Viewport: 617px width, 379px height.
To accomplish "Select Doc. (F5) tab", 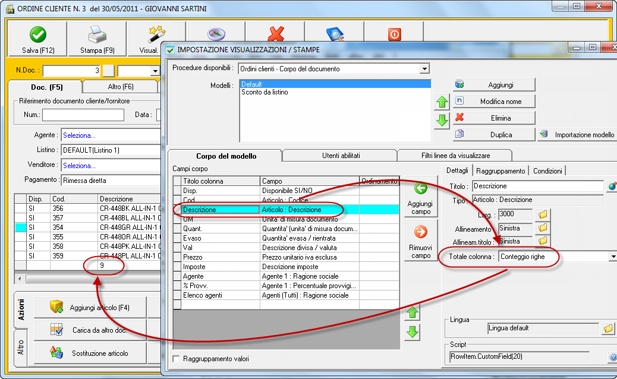I will [47, 87].
